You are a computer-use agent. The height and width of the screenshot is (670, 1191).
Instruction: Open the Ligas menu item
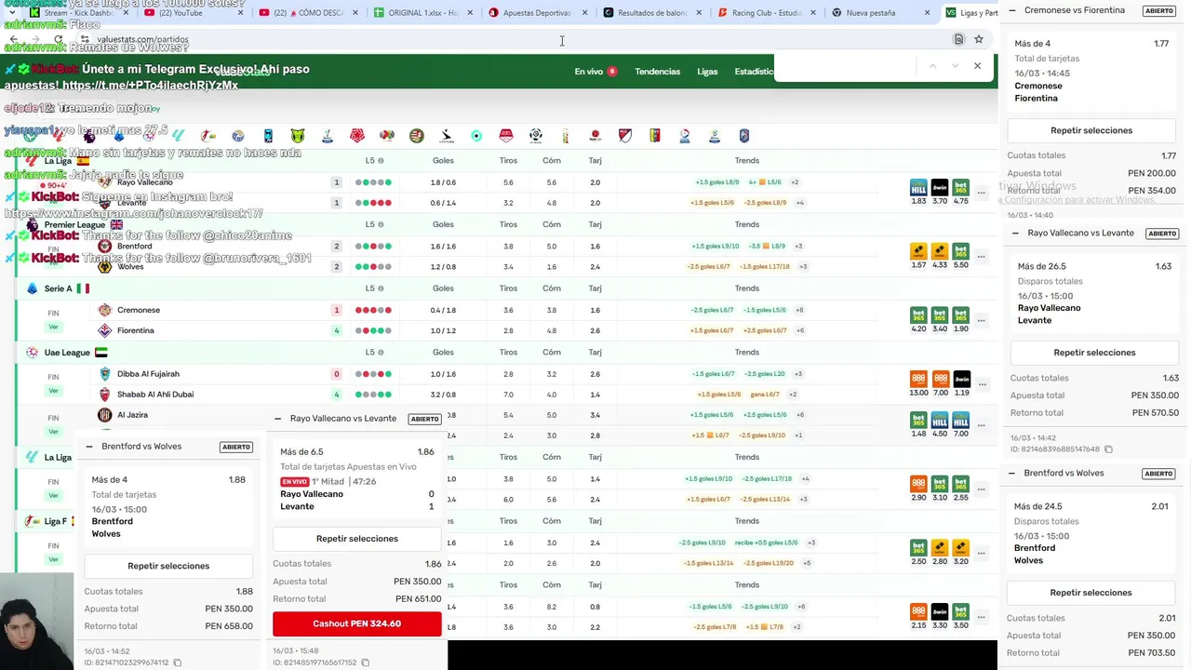pos(707,72)
